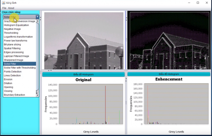The image size is (212, 136).
Task: Collapse the function dropdown via arrow button
Action: pyautogui.click(x=38, y=17)
